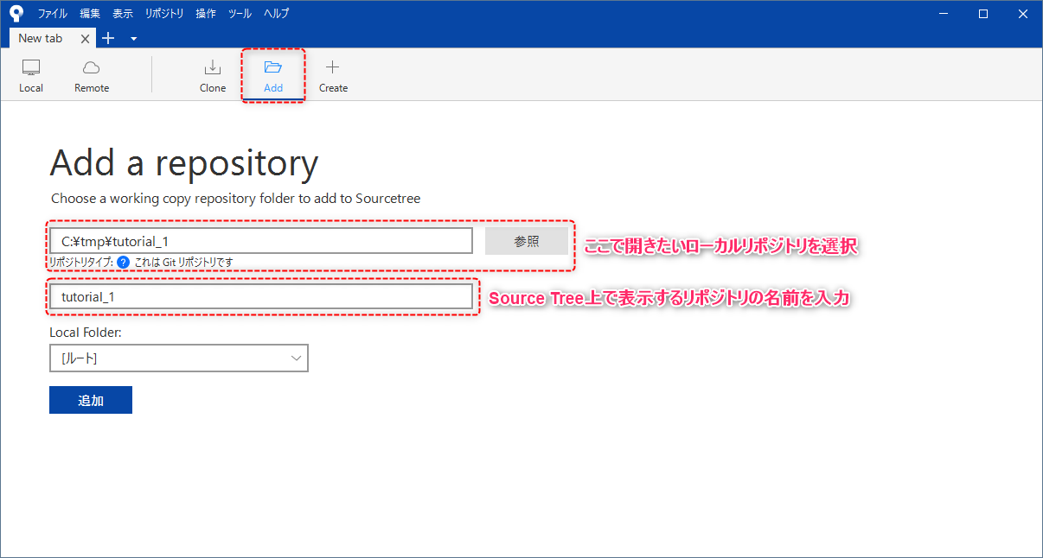Open the ツール menu
Image resolution: width=1043 pixels, height=558 pixels.
[240, 13]
